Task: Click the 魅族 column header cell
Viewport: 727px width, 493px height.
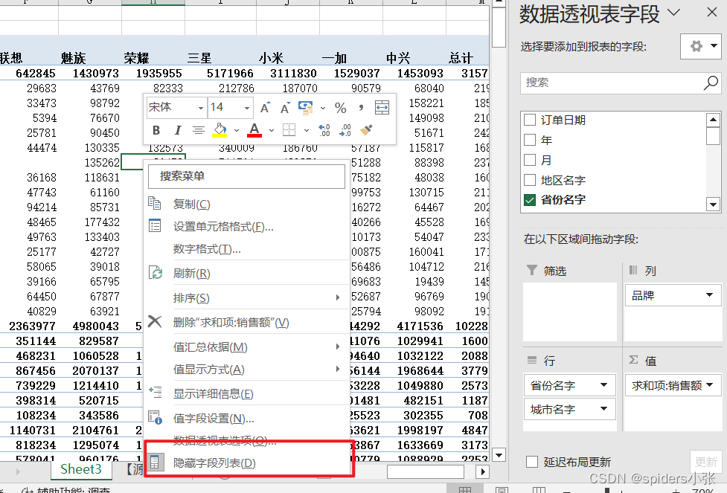Action: (x=90, y=58)
